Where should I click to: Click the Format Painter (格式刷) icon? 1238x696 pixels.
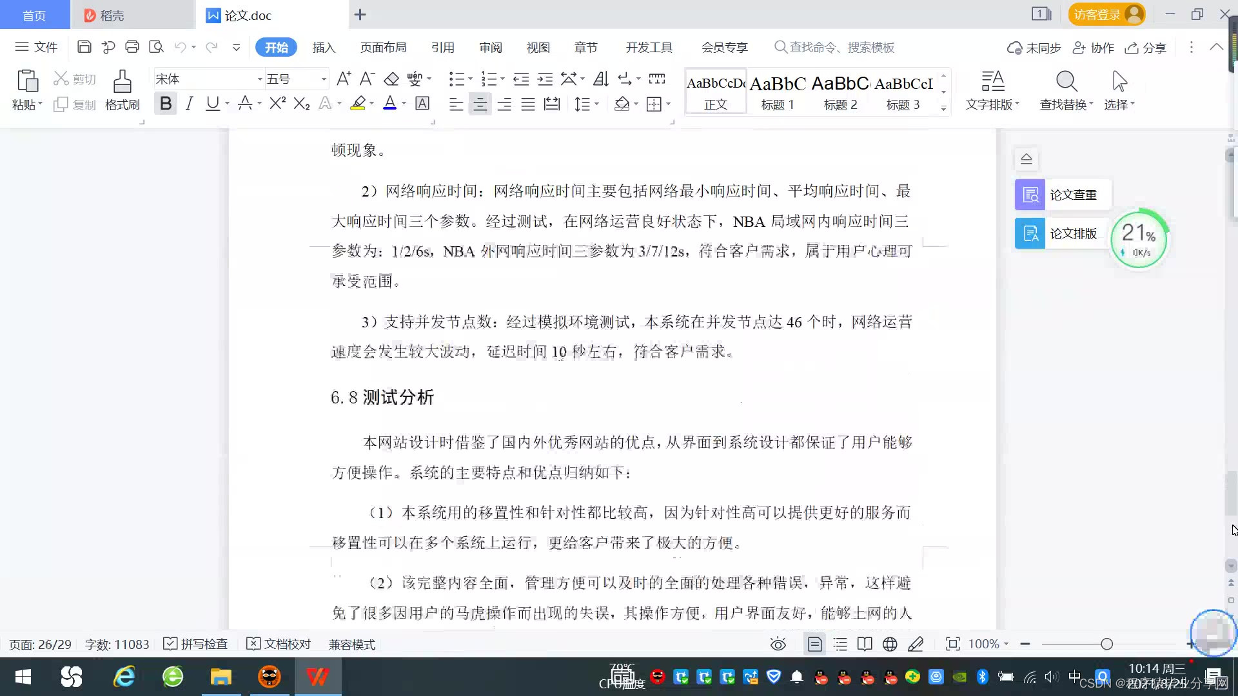(x=122, y=82)
